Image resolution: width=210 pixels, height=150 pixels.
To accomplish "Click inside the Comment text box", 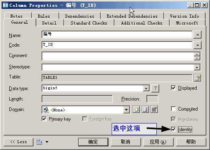I will tap(118, 56).
